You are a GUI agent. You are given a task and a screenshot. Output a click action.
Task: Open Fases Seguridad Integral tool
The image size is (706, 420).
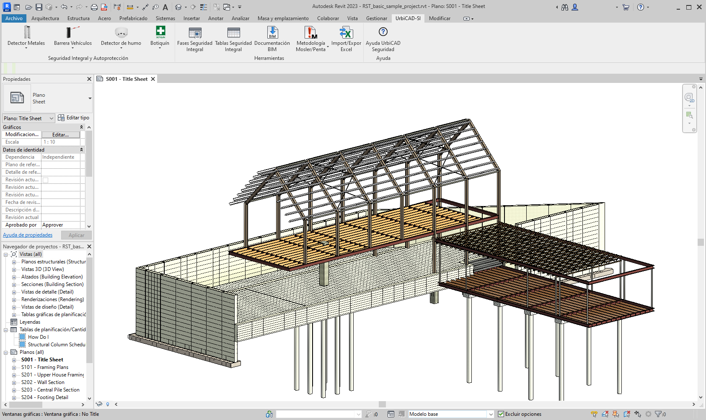195,33
